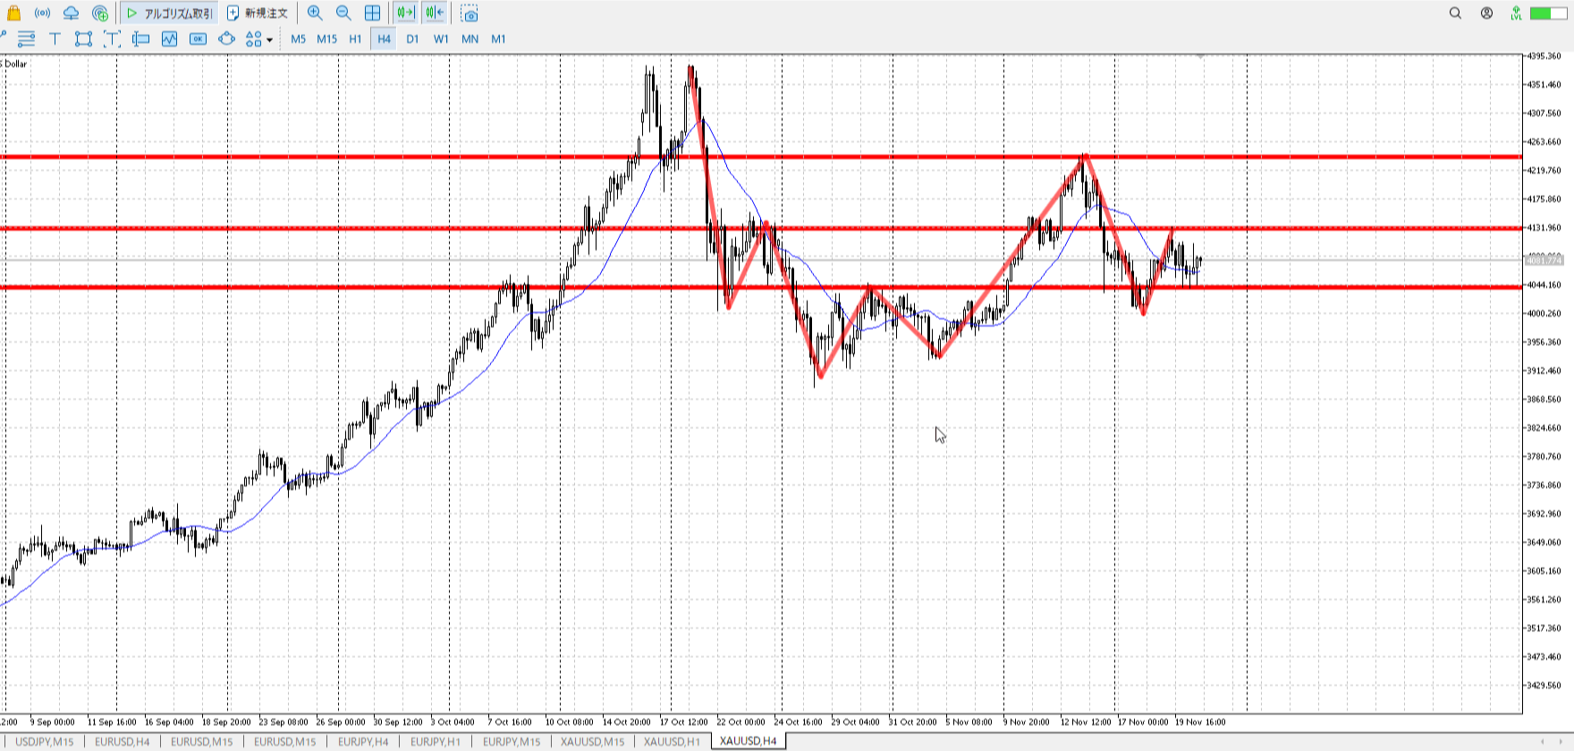Toggle the chart shift button
The height and width of the screenshot is (751, 1574).
click(x=435, y=13)
